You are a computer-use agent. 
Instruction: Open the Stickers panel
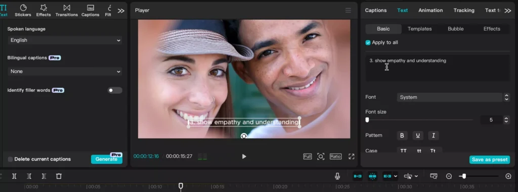[x=23, y=10]
